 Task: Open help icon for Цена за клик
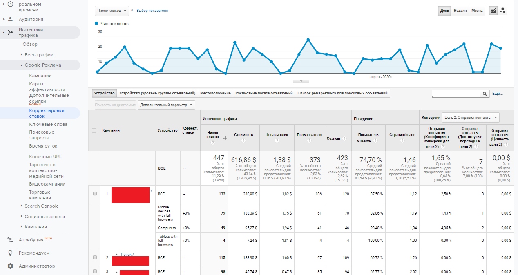[x=277, y=141]
